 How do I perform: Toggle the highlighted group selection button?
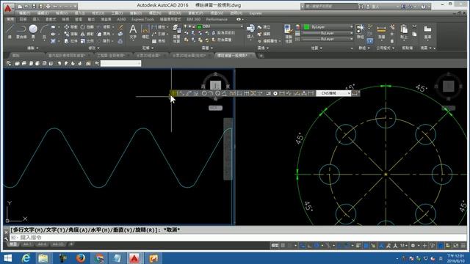pos(369,41)
